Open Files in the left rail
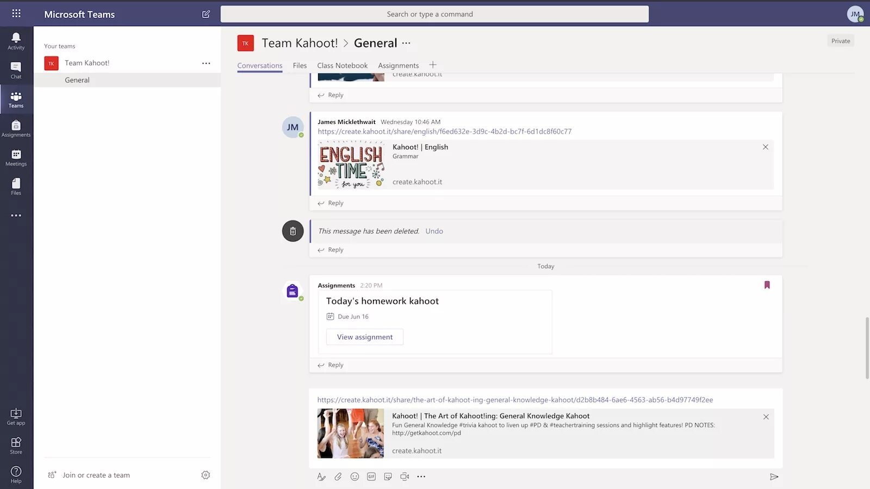This screenshot has height=489, width=870. point(16,186)
